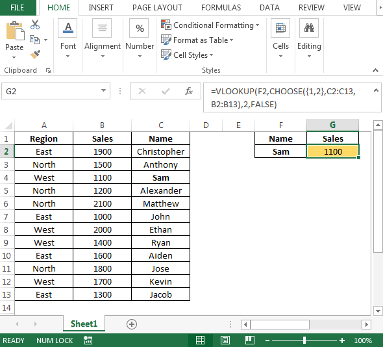
Task: Click the macro recording icon in status bar
Action: [88, 340]
